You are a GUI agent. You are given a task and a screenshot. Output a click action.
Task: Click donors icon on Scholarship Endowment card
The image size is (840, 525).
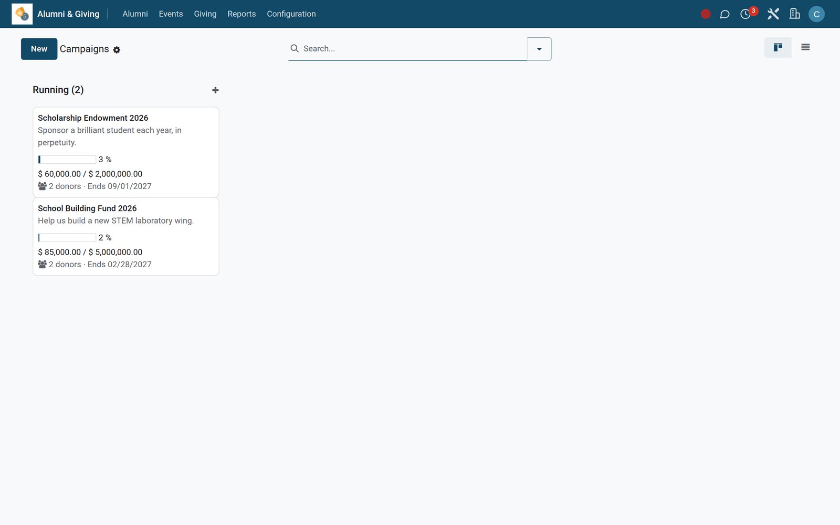coord(43,186)
